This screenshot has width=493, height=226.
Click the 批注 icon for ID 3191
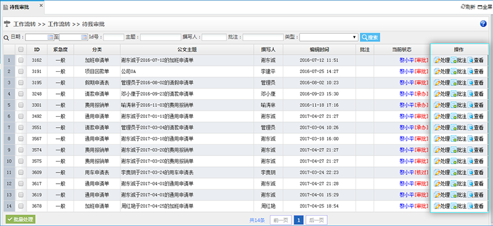coord(454,71)
